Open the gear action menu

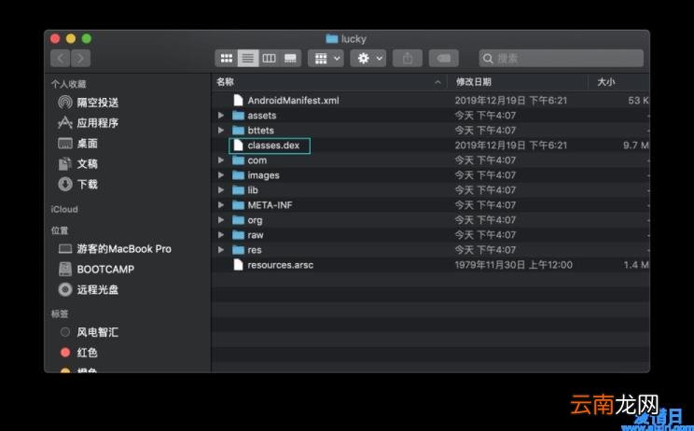(x=368, y=58)
